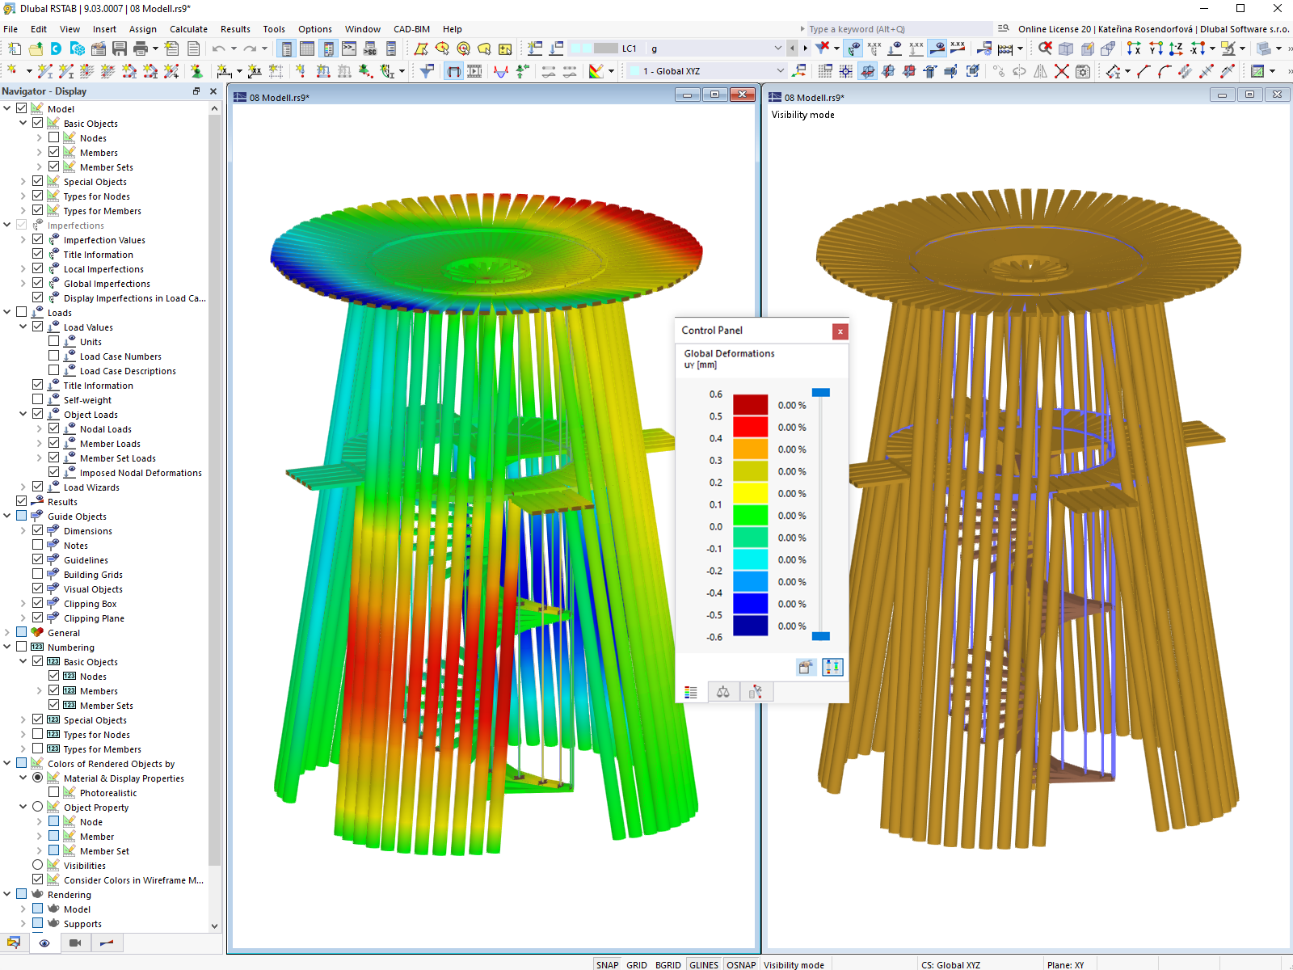Toggle the Tables panel toolbar icon

(307, 48)
